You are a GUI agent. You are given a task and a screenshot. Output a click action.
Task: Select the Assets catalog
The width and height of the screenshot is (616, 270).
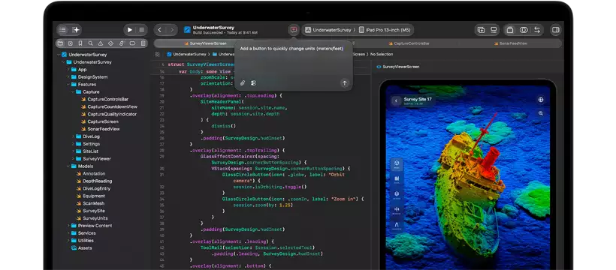coord(81,248)
